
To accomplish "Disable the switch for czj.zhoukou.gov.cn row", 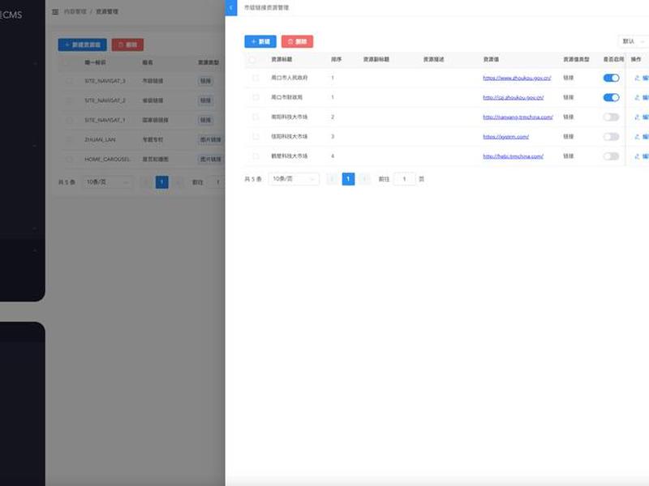I will (x=611, y=97).
